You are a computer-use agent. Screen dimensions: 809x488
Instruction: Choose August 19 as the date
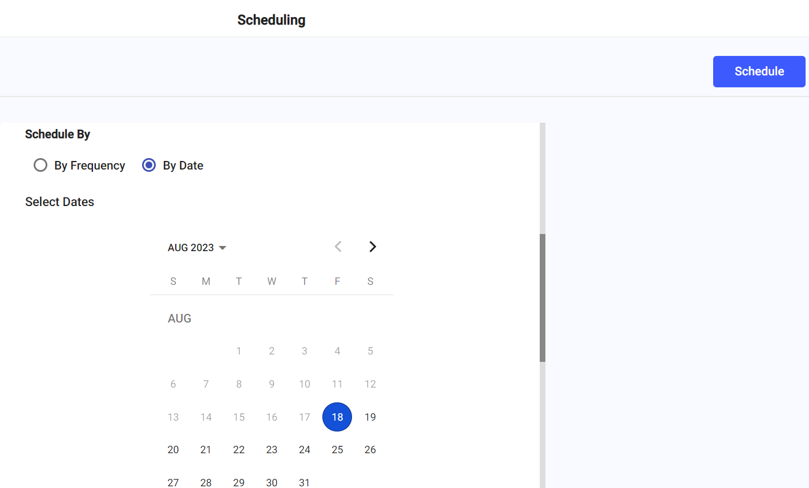click(x=370, y=417)
